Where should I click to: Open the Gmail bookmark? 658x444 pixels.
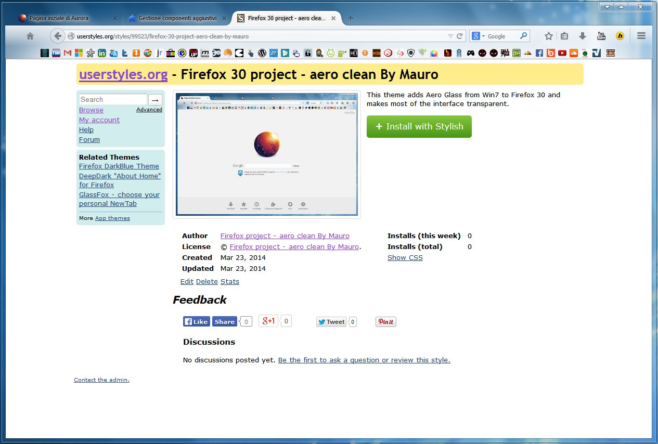(67, 53)
